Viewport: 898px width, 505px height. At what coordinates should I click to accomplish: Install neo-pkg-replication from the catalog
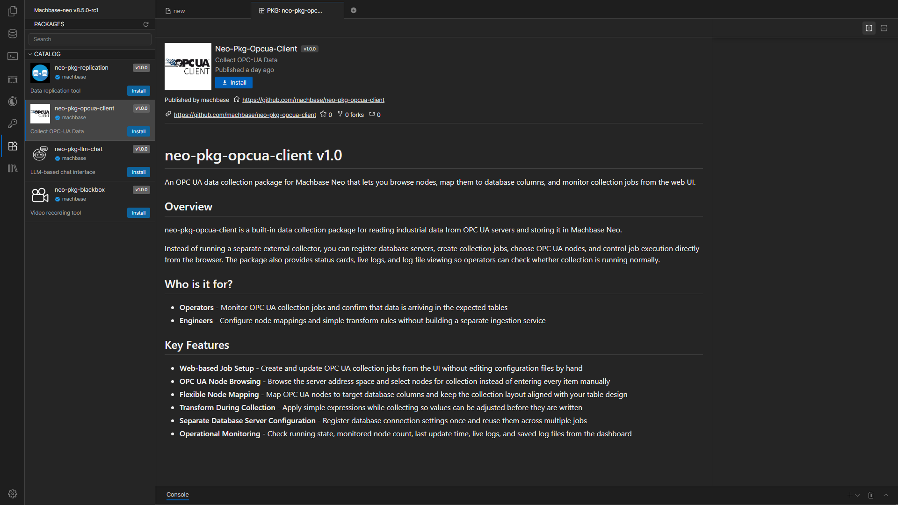click(x=138, y=91)
